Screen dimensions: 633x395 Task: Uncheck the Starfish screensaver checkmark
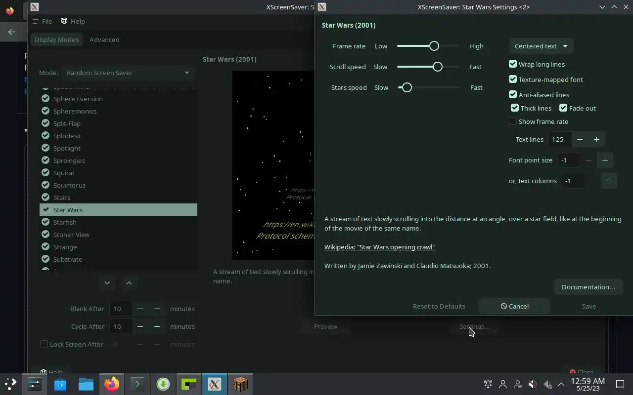(x=45, y=222)
